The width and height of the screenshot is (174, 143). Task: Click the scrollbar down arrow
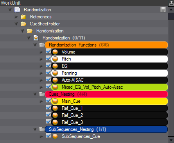[171, 140]
